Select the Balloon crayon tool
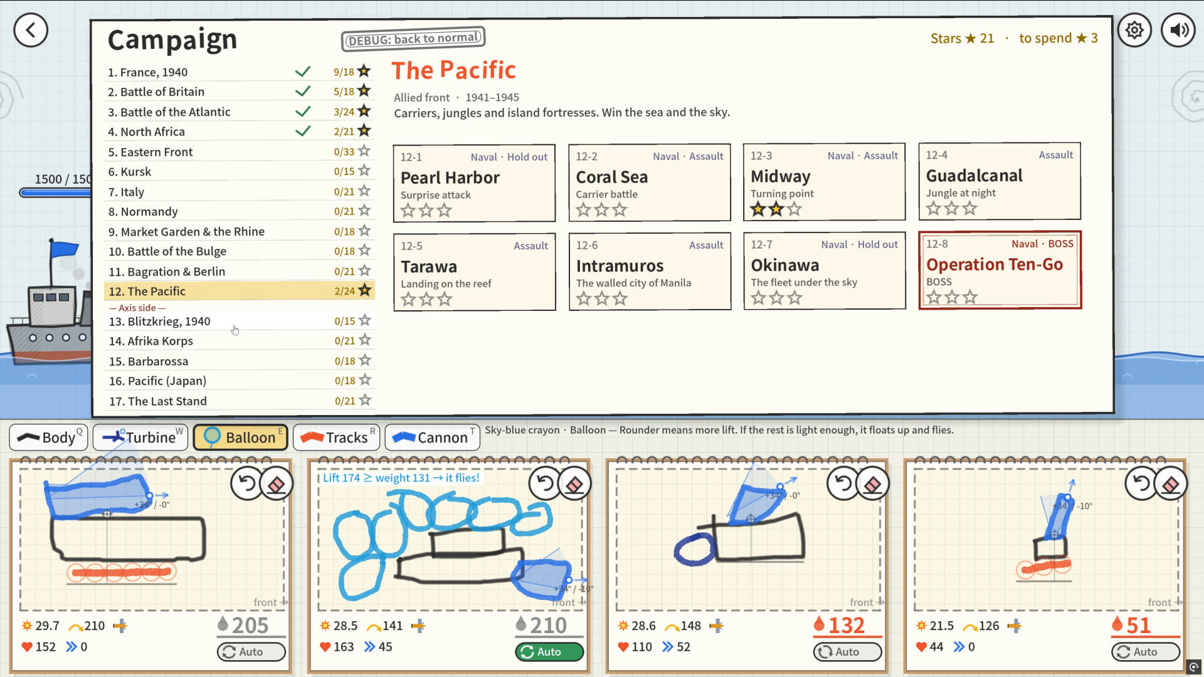The width and height of the screenshot is (1204, 677). pyautogui.click(x=240, y=437)
